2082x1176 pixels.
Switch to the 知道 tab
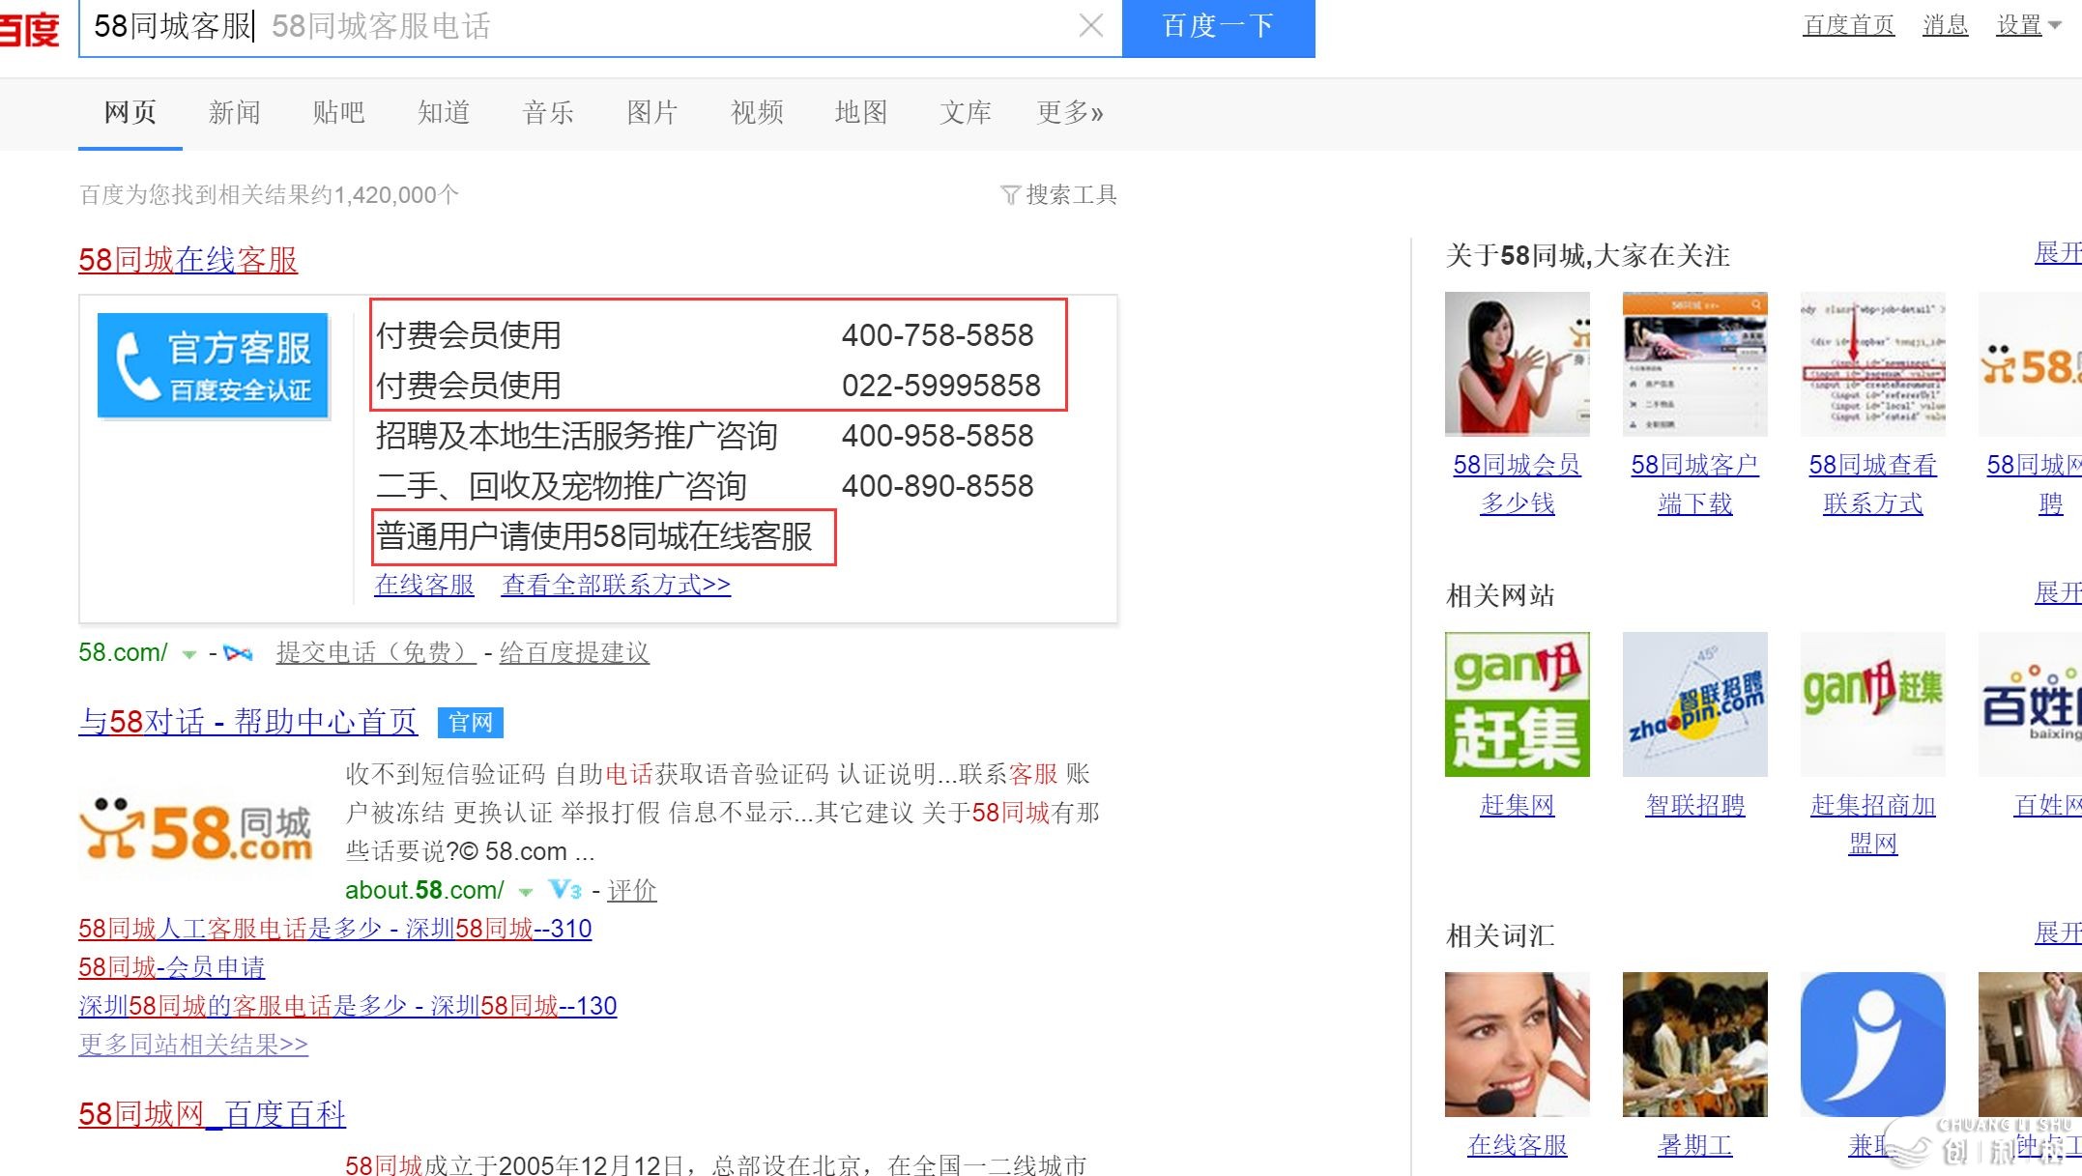(443, 113)
